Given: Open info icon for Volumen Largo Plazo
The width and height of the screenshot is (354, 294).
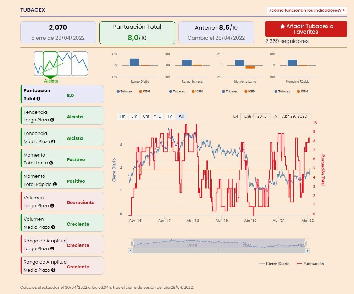Looking at the screenshot, I should tap(52, 205).
